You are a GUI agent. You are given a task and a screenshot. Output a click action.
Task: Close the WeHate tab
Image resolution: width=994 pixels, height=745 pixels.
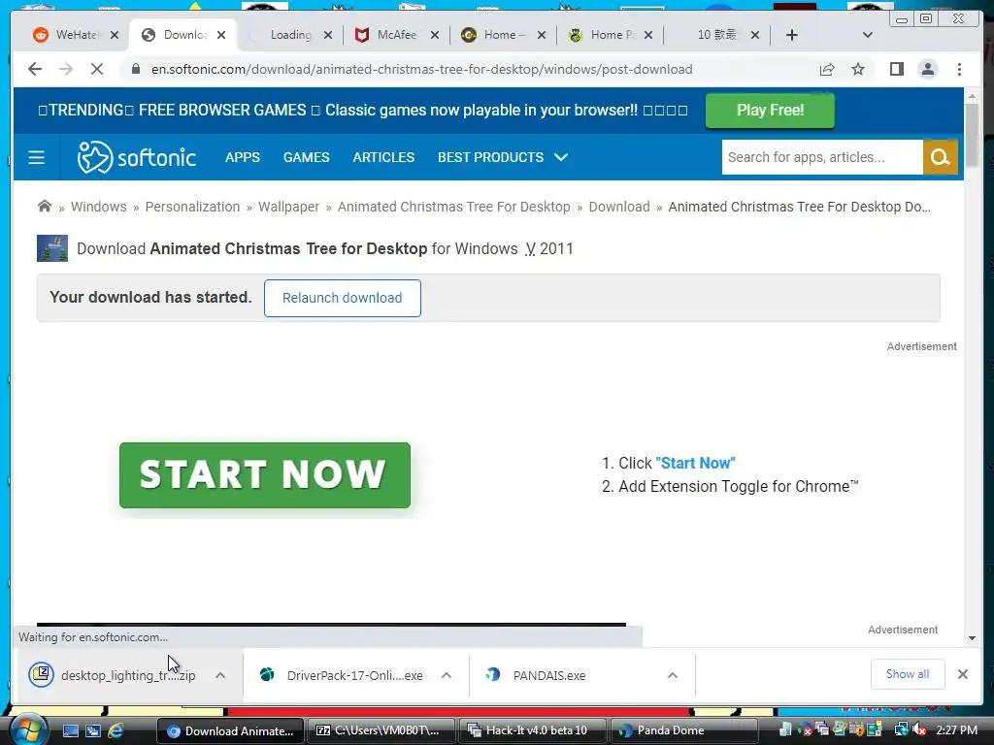pos(115,35)
